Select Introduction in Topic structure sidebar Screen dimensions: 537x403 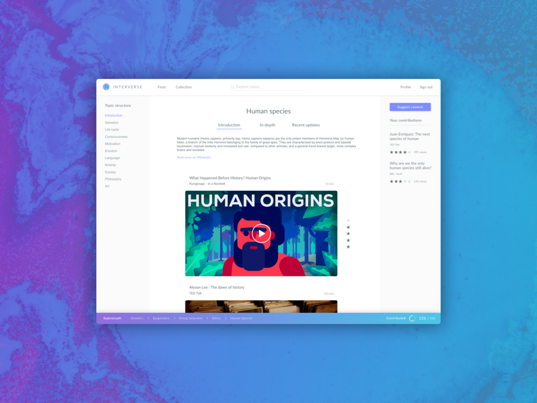tap(114, 116)
